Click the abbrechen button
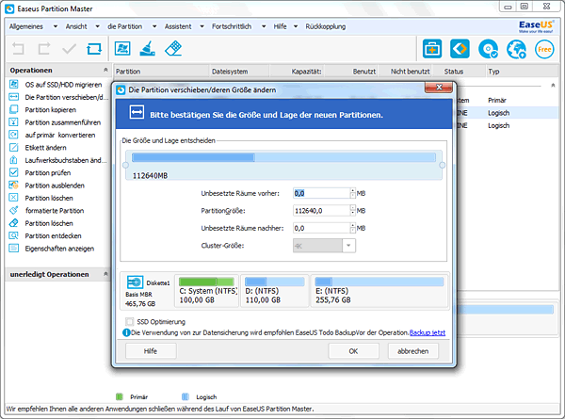This screenshot has height=419, width=565. (x=413, y=351)
